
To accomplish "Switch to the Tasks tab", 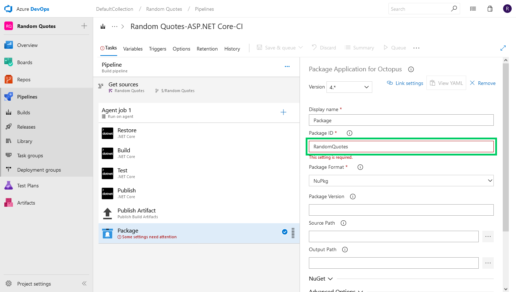I will click(109, 48).
